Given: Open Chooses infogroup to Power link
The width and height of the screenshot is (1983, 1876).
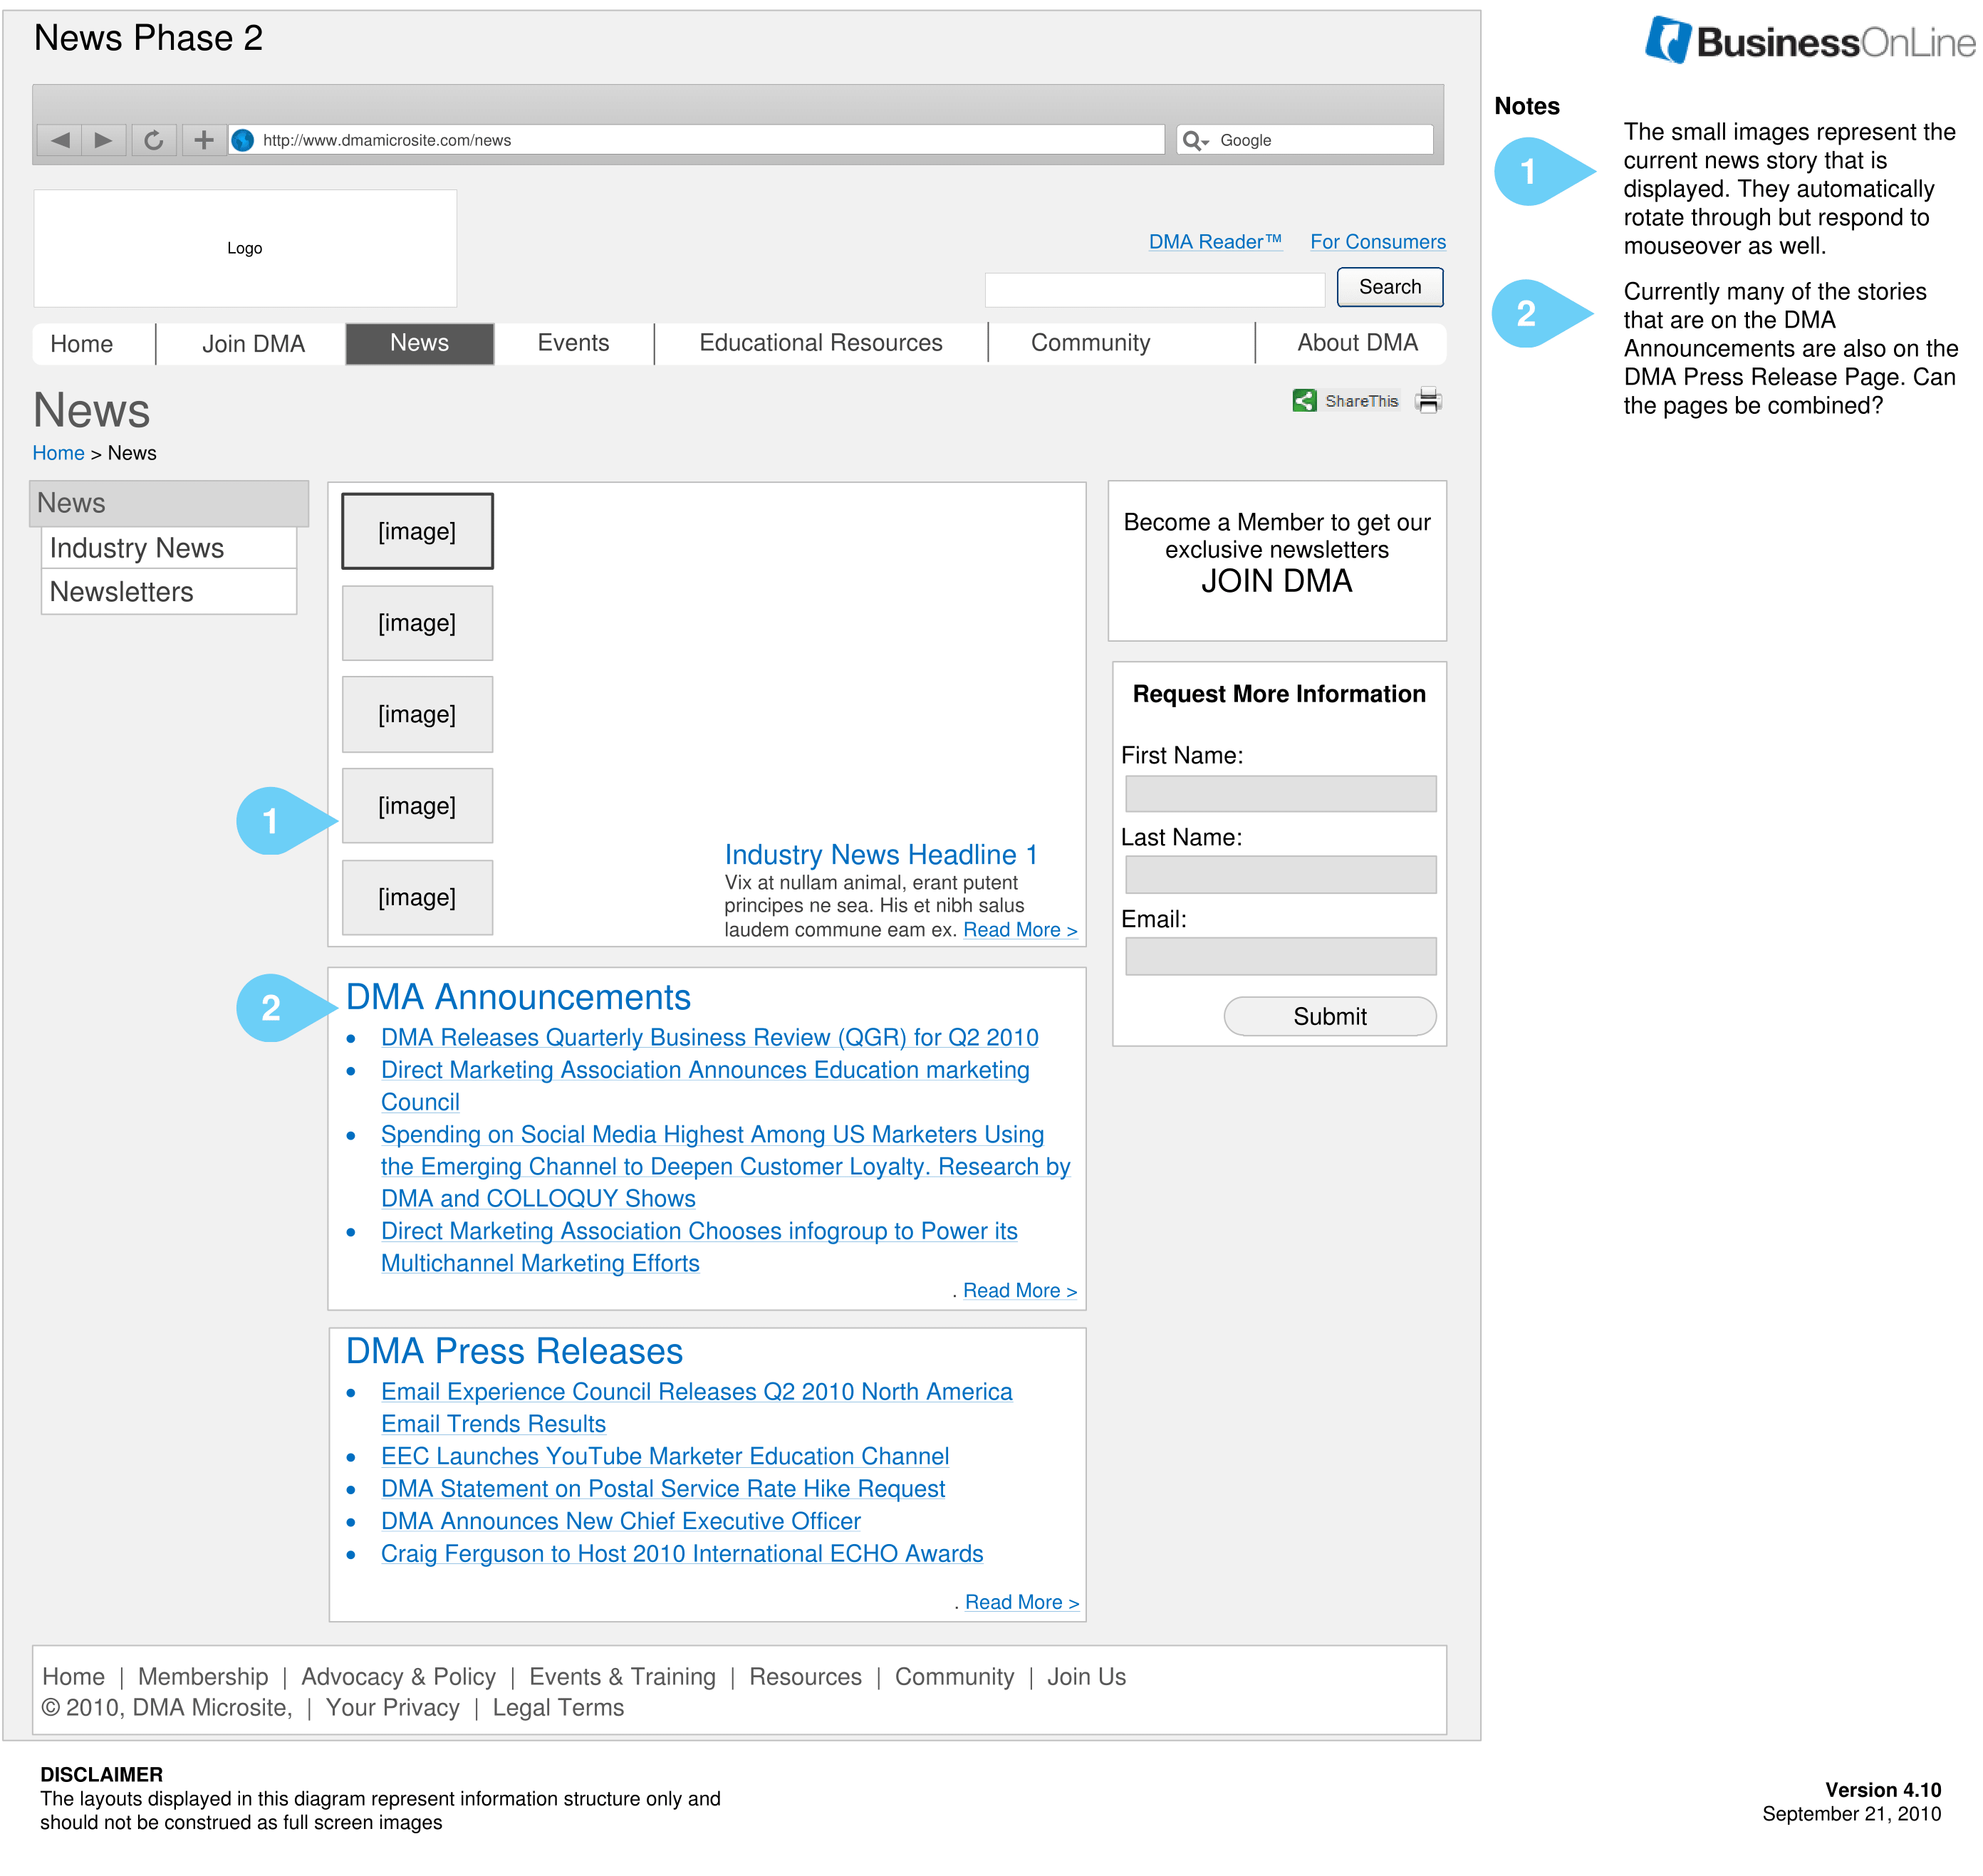Looking at the screenshot, I should tap(699, 1247).
